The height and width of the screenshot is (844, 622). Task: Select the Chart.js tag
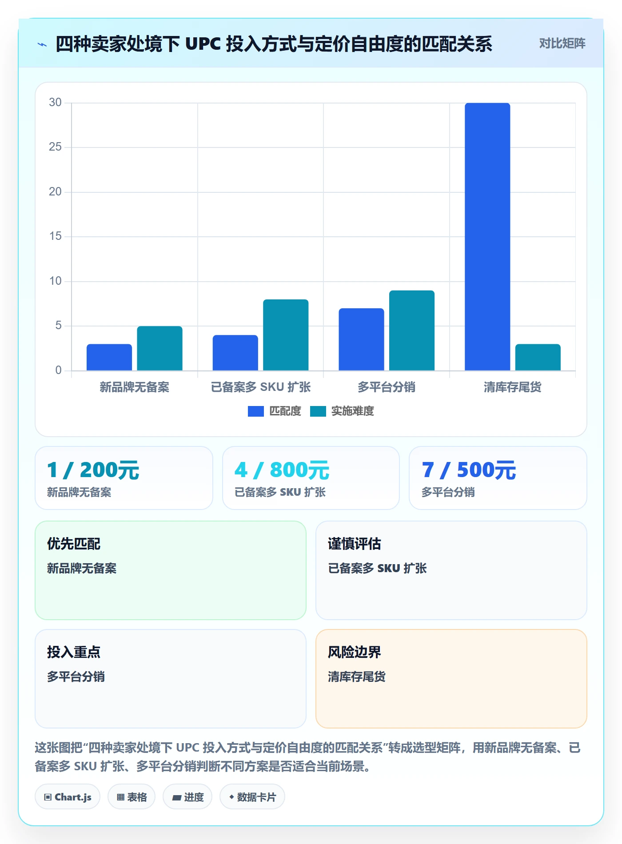coord(68,797)
